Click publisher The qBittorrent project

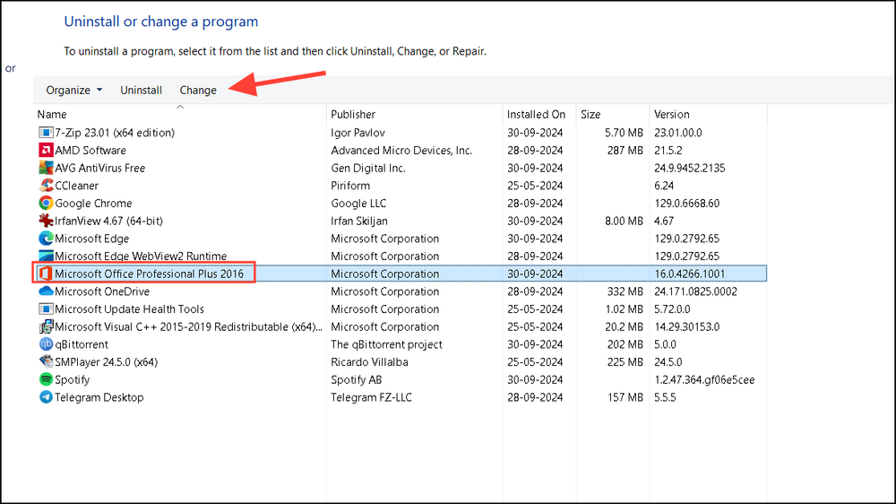tap(387, 344)
